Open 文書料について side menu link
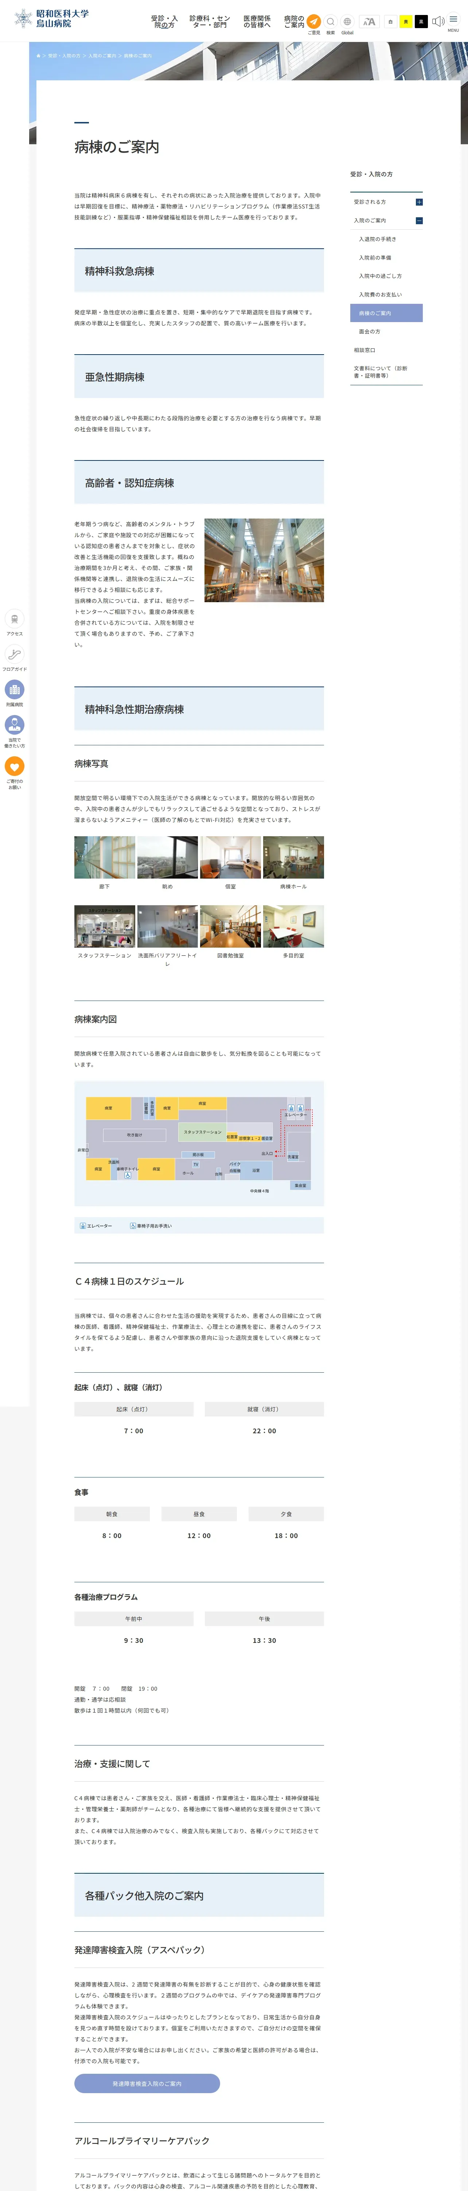Screen dimensions: 468x2191 (381, 372)
